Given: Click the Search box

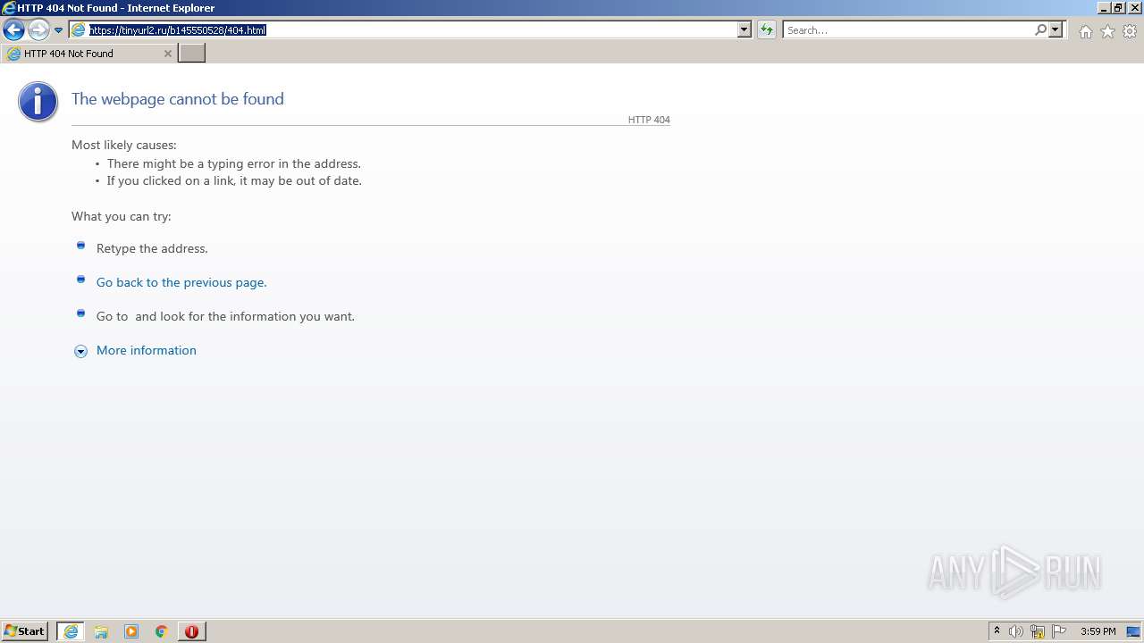Looking at the screenshot, I should pyautogui.click(x=909, y=29).
